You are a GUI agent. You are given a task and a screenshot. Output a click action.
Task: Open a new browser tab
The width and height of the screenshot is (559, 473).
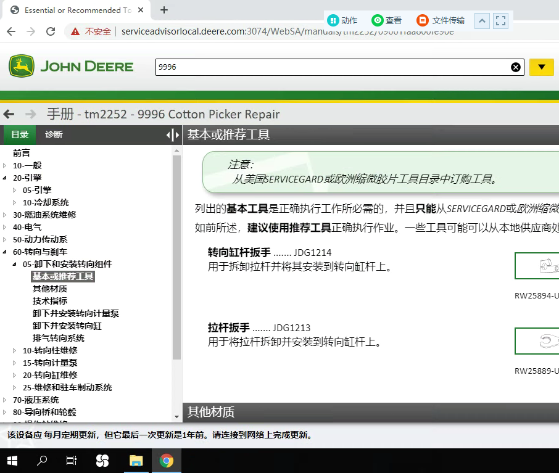(164, 10)
